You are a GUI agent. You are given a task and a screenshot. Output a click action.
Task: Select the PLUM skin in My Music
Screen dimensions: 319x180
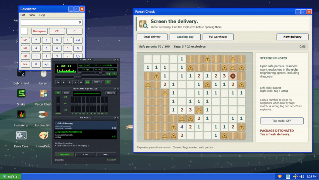pos(85,154)
